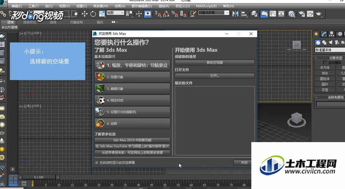Toggle the Spinner Snap icon

coord(183,14)
